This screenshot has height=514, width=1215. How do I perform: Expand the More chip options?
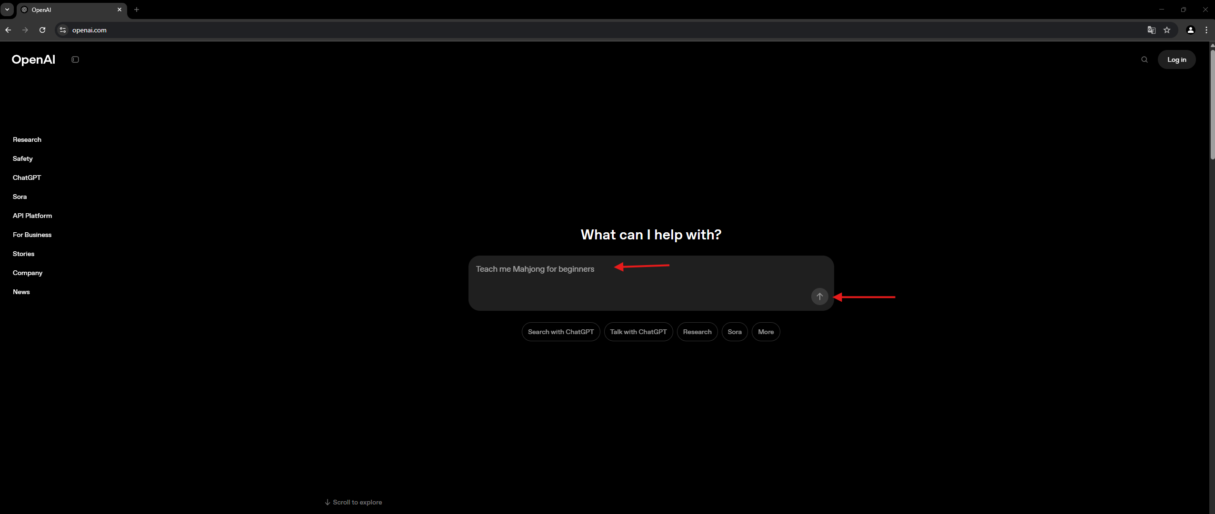[x=766, y=332]
